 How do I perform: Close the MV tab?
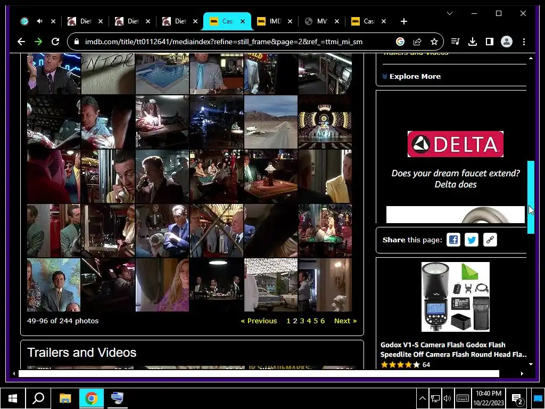click(337, 21)
